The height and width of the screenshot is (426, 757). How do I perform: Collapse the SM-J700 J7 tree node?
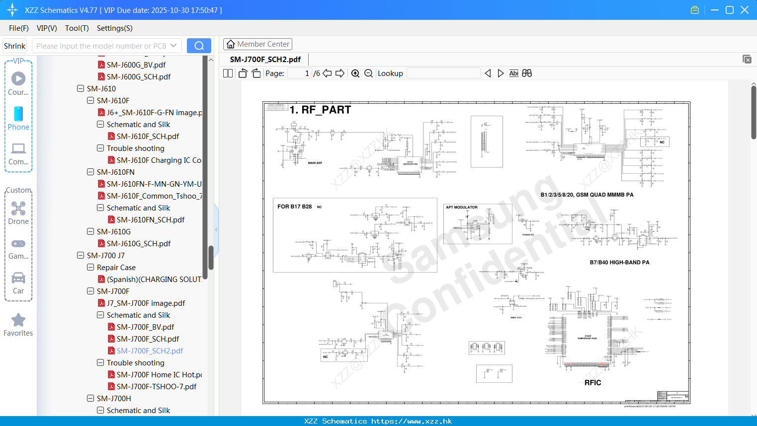pyautogui.click(x=81, y=255)
